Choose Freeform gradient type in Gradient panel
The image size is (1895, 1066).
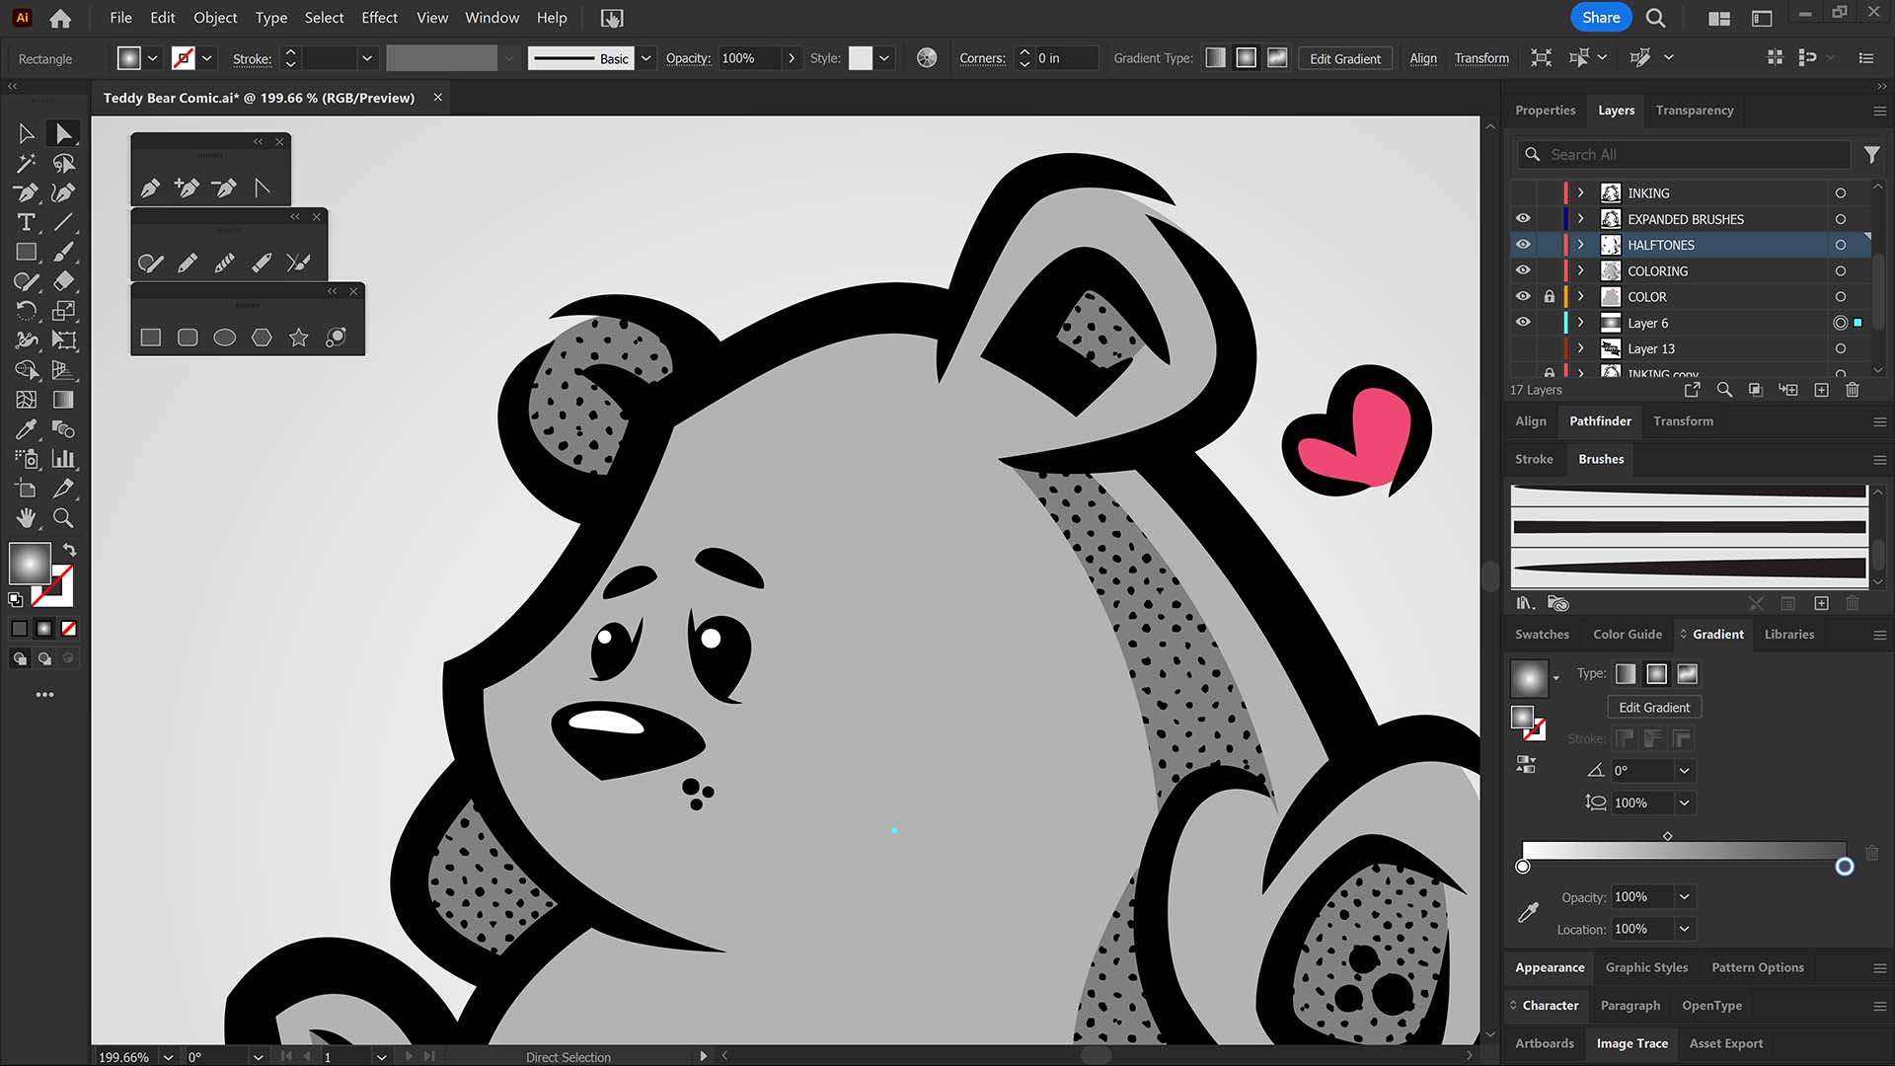(1688, 674)
